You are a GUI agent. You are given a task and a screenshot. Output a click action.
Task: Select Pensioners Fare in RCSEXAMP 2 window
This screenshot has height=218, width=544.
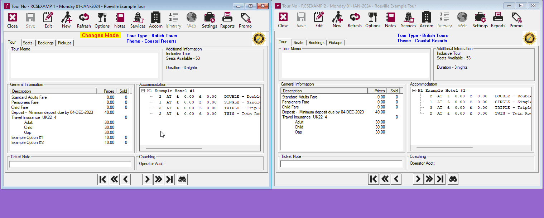point(340,102)
